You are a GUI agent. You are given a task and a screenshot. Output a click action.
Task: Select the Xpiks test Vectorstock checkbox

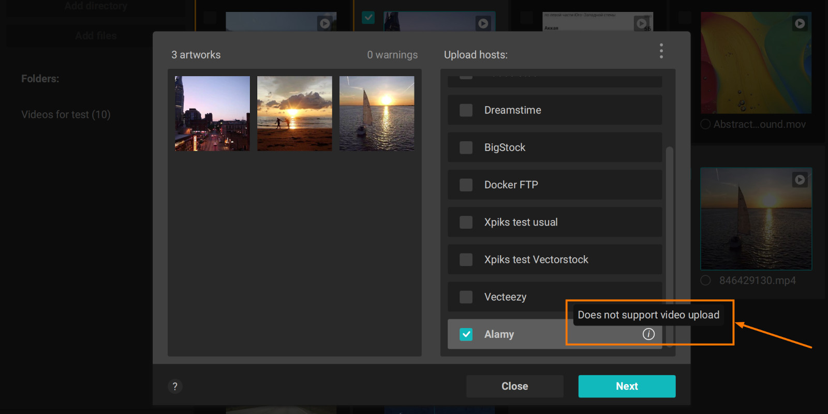466,260
